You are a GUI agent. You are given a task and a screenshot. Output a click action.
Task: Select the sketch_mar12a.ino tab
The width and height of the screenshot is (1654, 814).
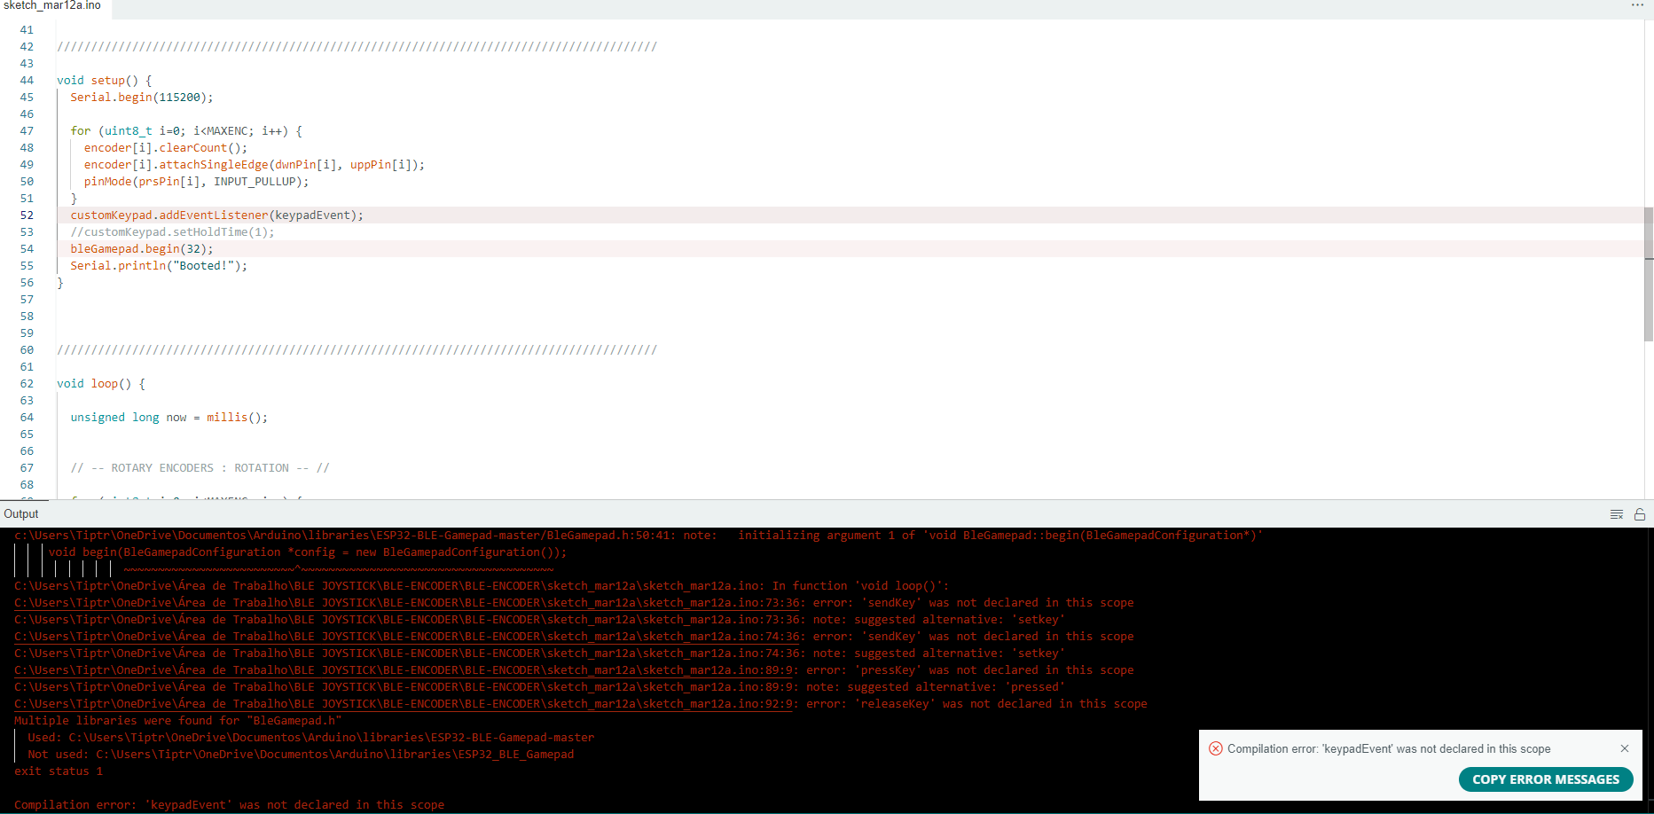point(51,7)
